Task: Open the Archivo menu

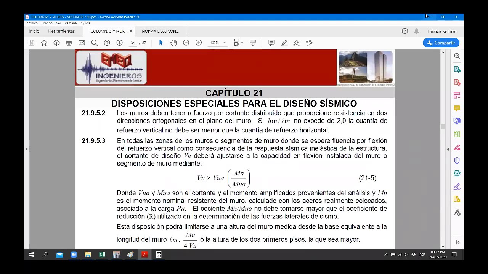Action: point(32,23)
